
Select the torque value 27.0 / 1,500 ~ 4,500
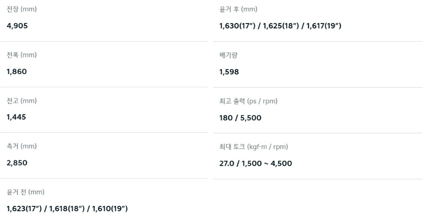pyautogui.click(x=255, y=164)
